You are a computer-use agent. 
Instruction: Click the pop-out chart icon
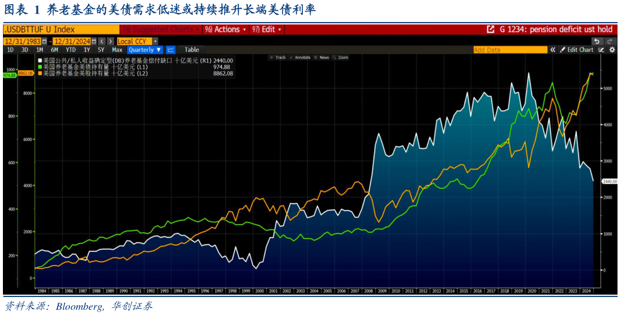click(491, 29)
